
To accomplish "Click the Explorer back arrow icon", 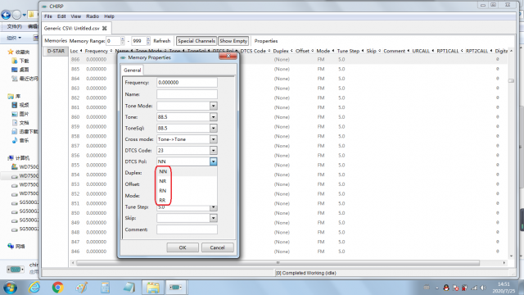I will click(6, 15).
